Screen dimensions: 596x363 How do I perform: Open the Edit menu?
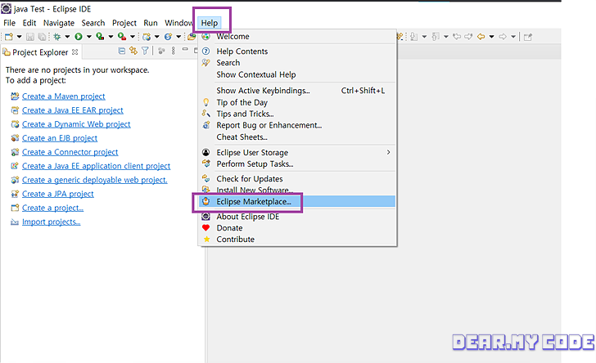click(x=29, y=23)
